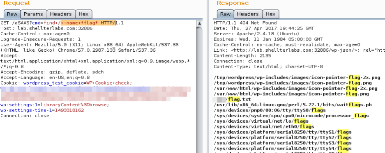
Task: Click the Expires: Wed, 11 Jan 1984 line
Action: tap(268, 39)
